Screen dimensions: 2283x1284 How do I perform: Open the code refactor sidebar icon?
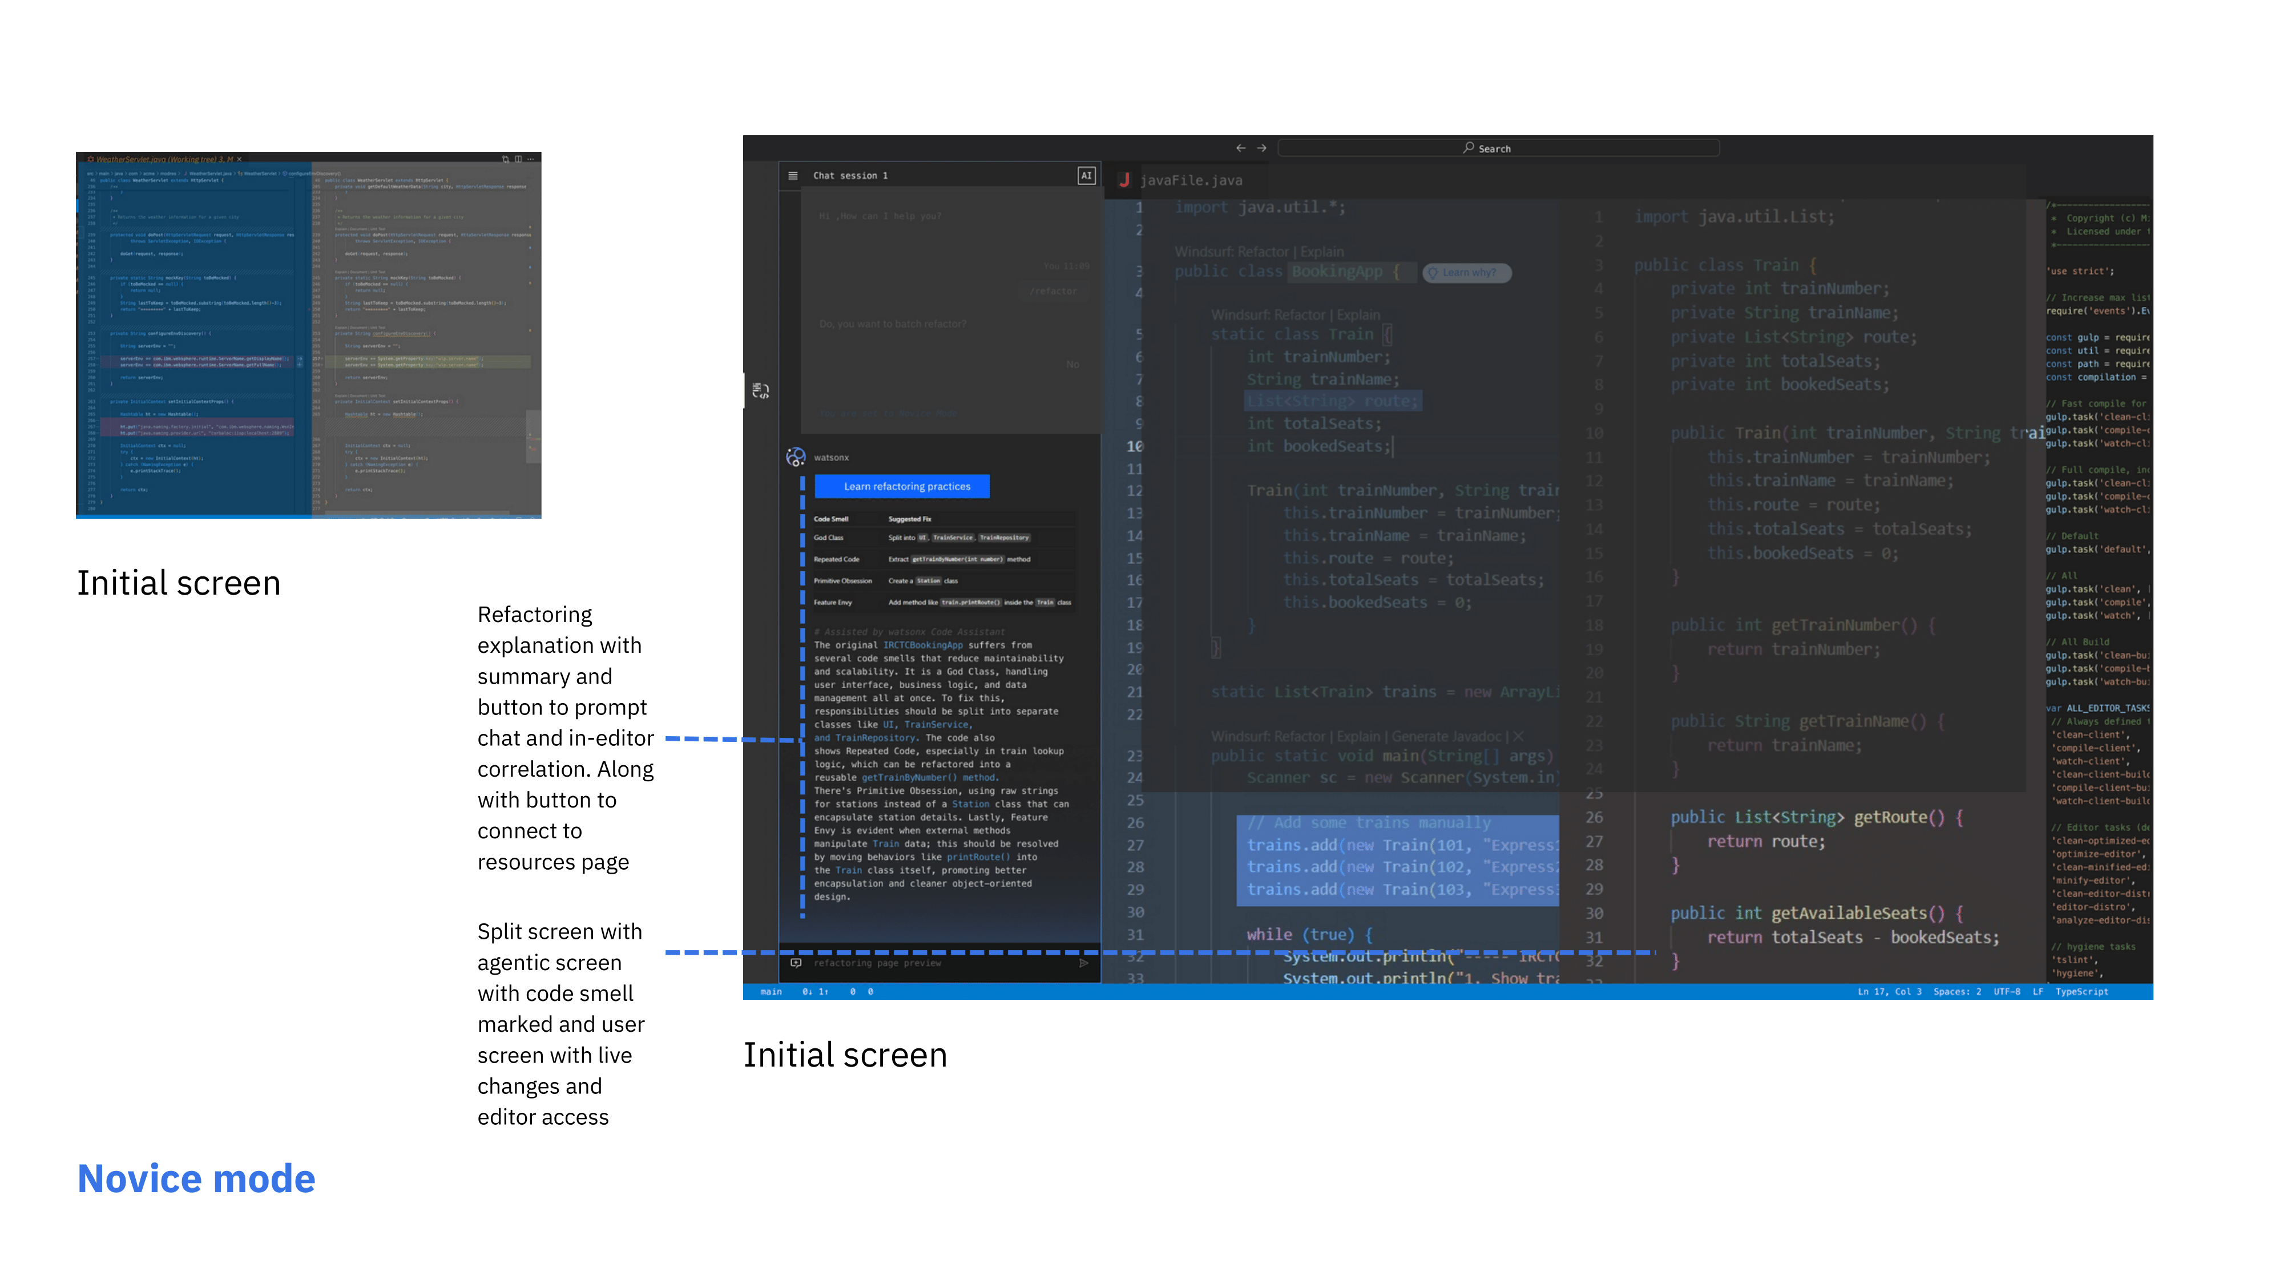pyautogui.click(x=760, y=390)
